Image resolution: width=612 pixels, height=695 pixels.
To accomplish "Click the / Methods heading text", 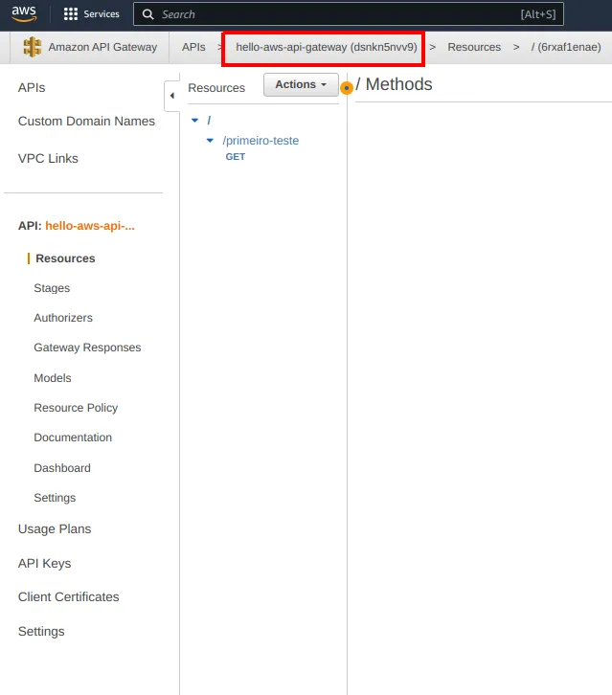I will click(x=394, y=84).
